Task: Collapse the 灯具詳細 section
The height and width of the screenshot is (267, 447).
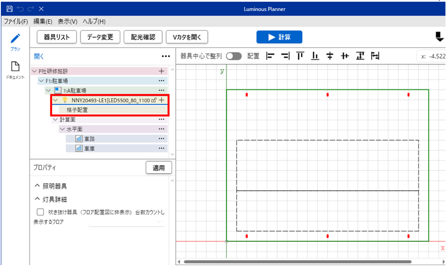Action: 37,199
